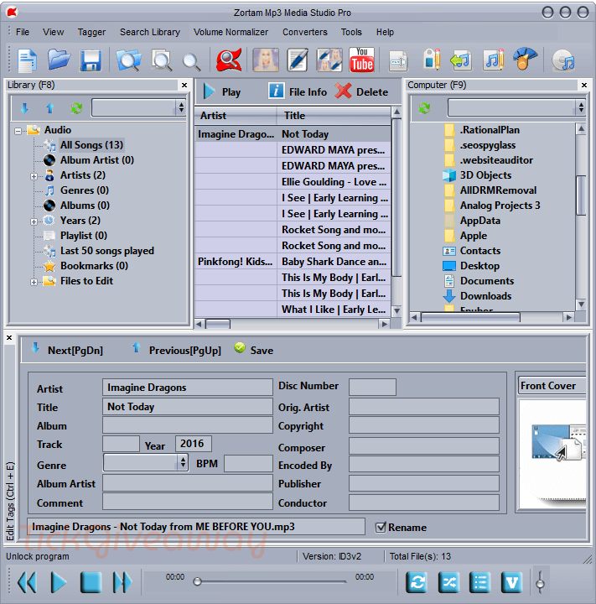596x604 pixels.
Task: Click the playback seek slider knob
Action: click(197, 581)
